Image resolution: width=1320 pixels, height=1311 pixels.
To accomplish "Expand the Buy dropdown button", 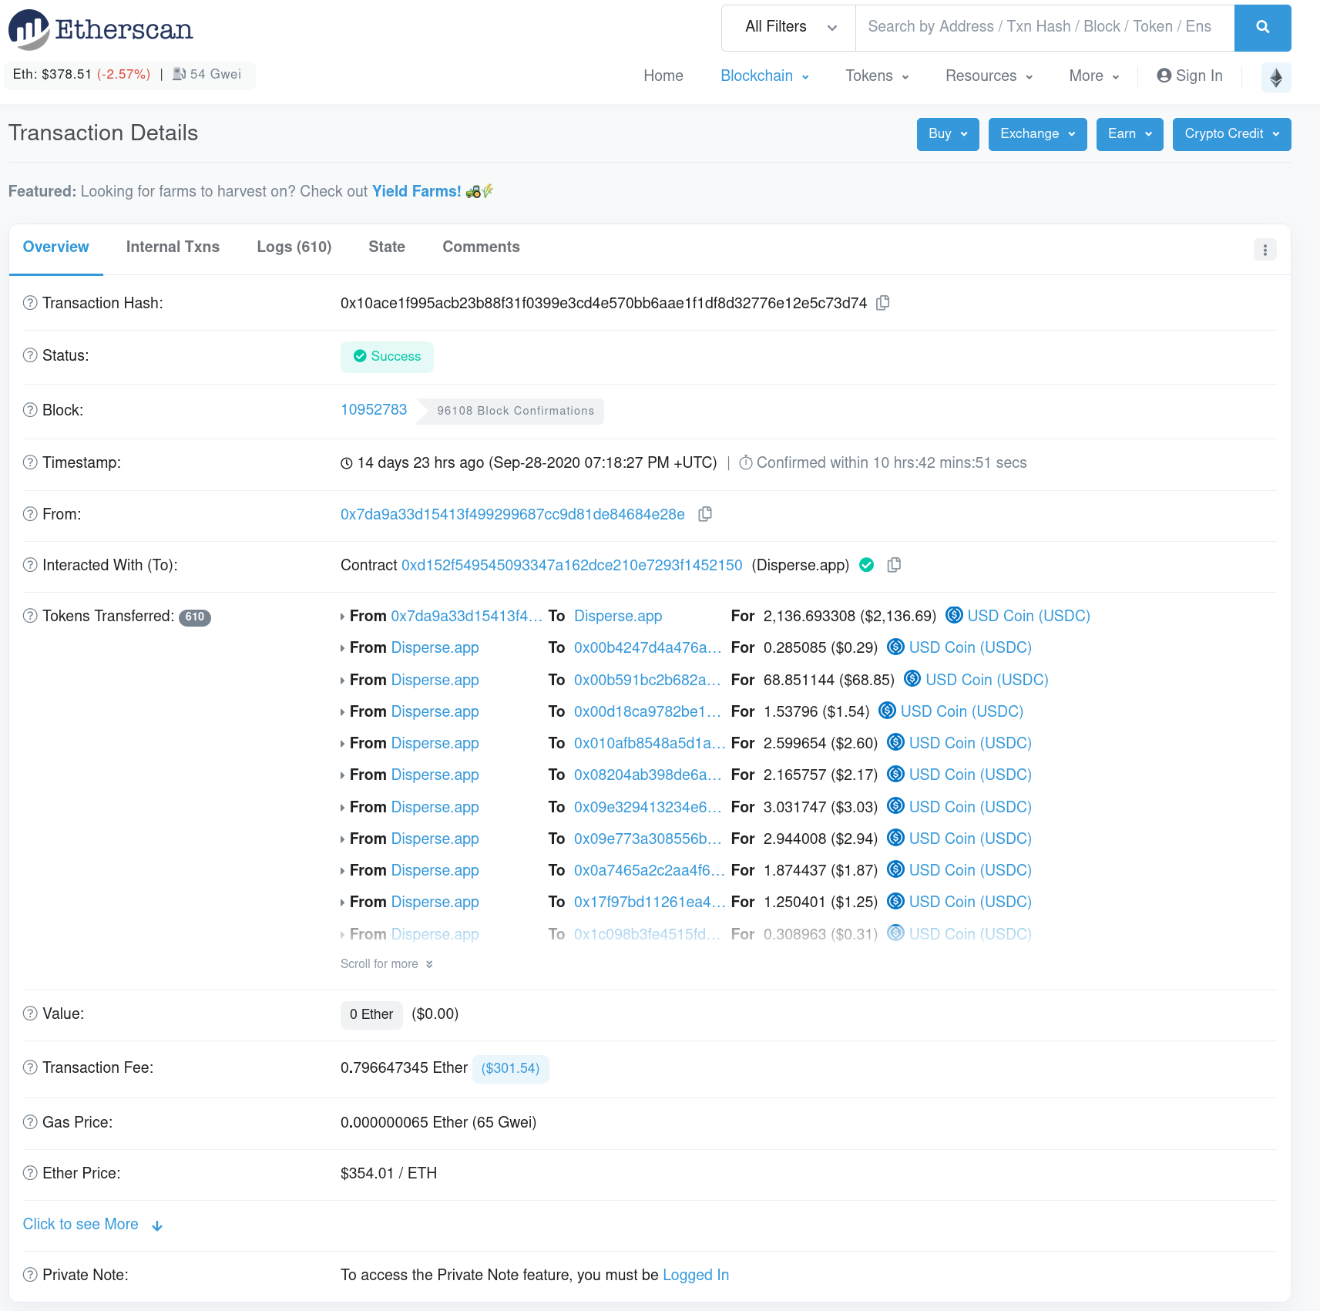I will click(x=947, y=134).
